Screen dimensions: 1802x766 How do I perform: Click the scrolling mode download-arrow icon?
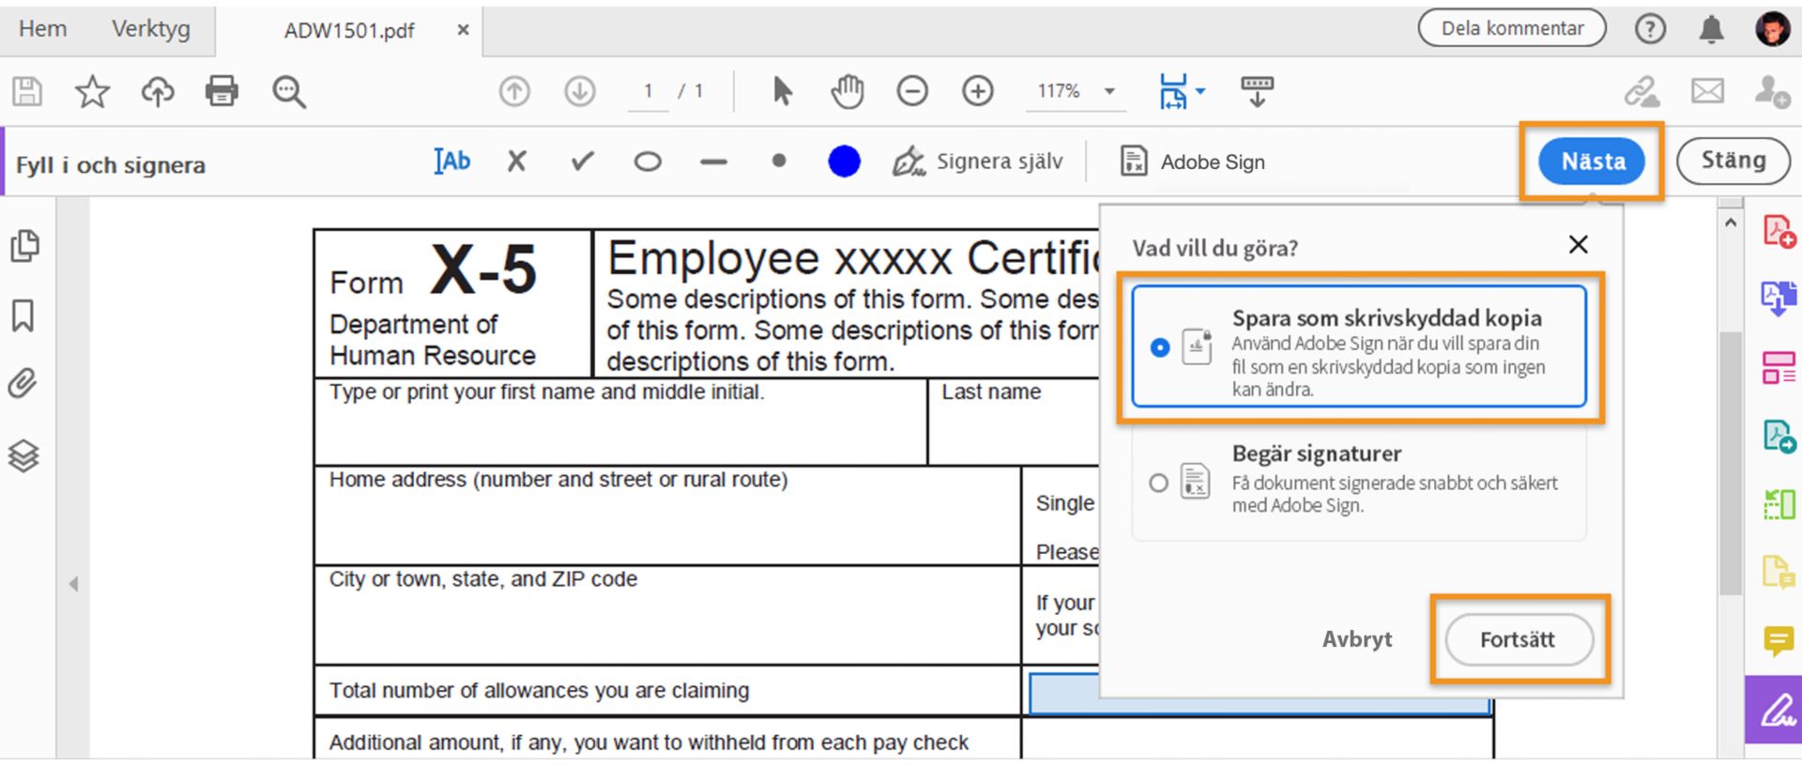[x=1258, y=91]
